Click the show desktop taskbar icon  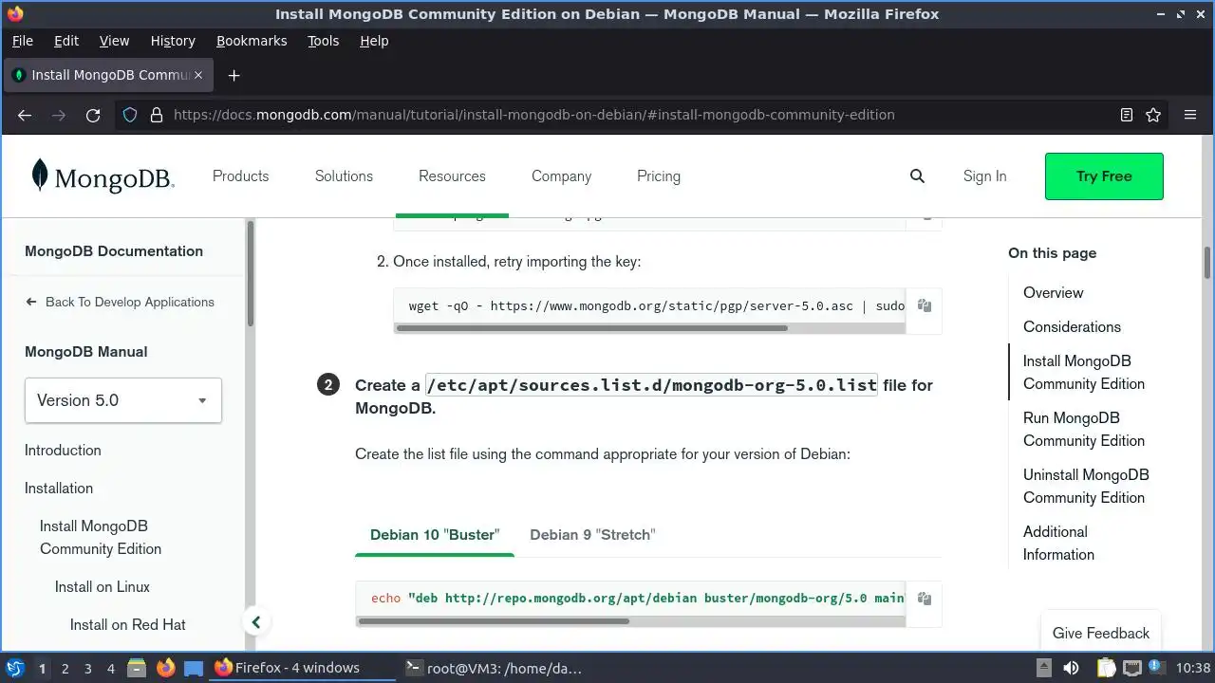[194, 668]
